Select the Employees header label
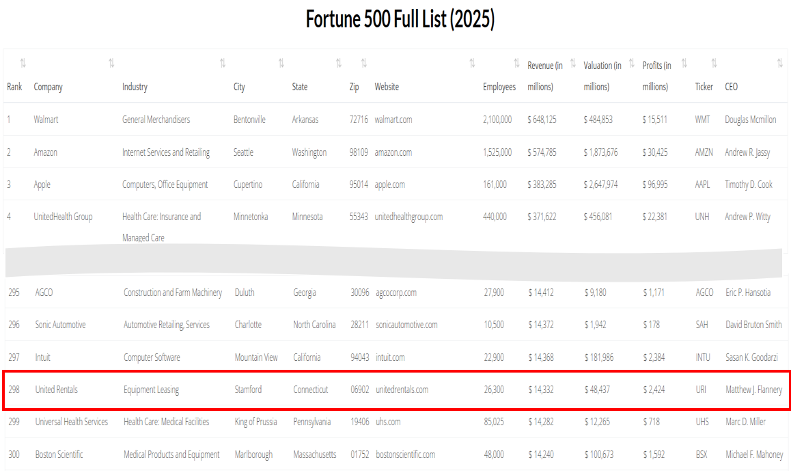791x471 pixels. (499, 87)
